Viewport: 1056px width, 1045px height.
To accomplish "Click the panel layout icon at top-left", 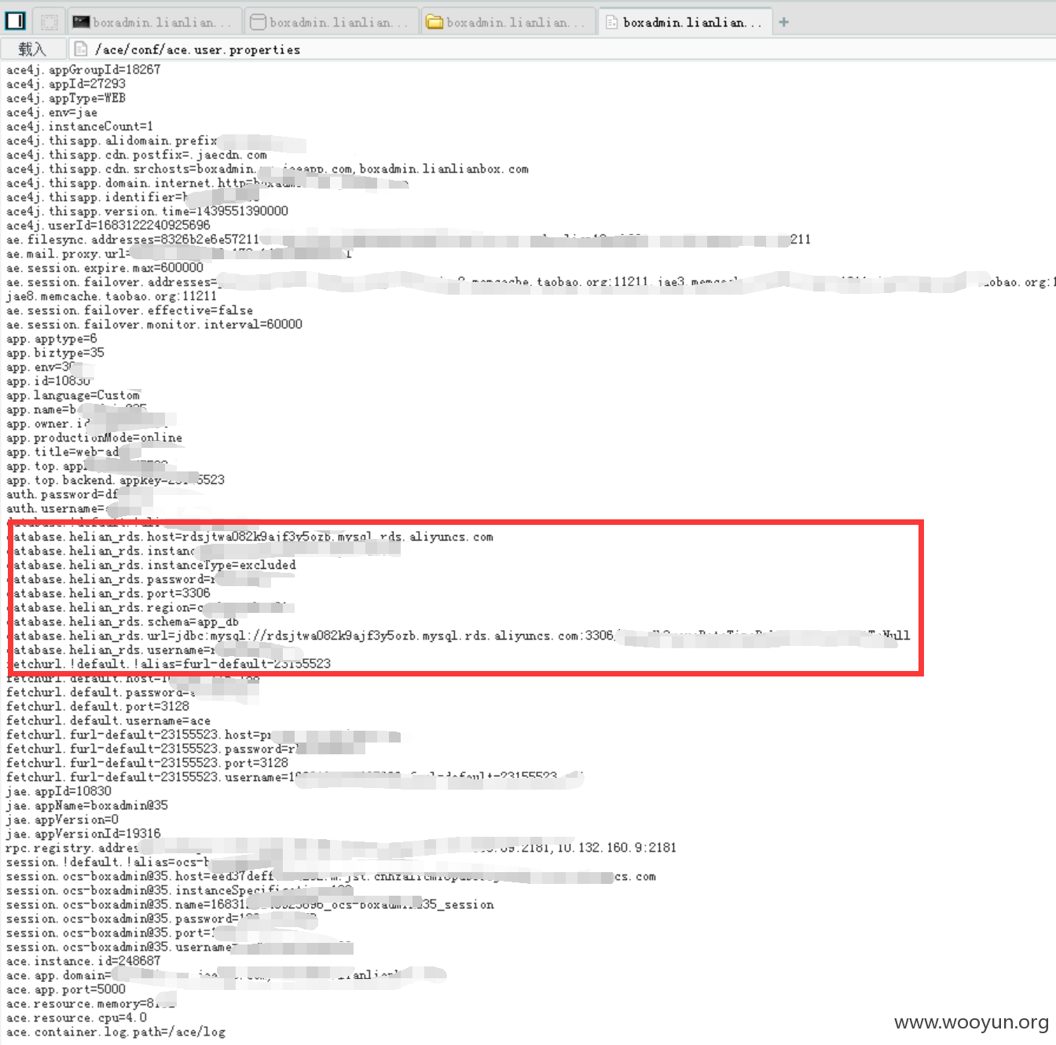I will tap(15, 21).
